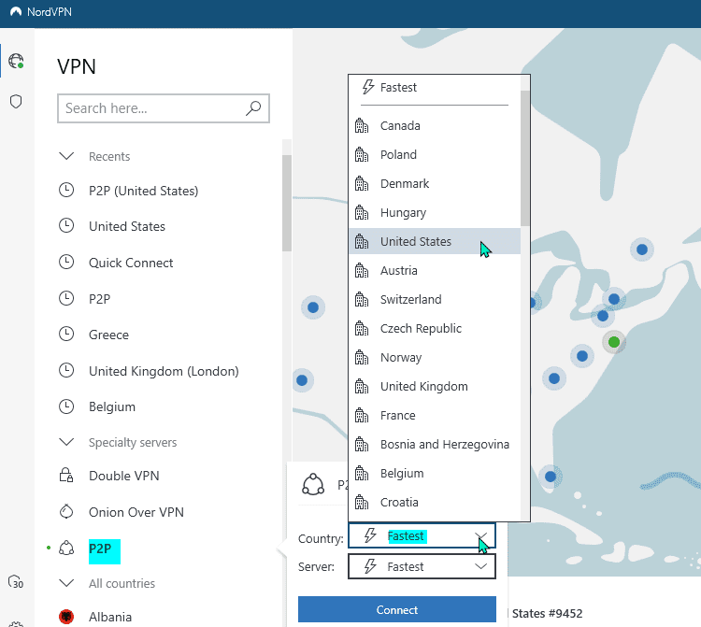Click clock icon beside United Kingdom (London)
This screenshot has height=627, width=701.
point(66,370)
